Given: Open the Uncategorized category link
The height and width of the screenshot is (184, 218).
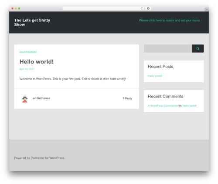Looking at the screenshot, I should 28,52.
